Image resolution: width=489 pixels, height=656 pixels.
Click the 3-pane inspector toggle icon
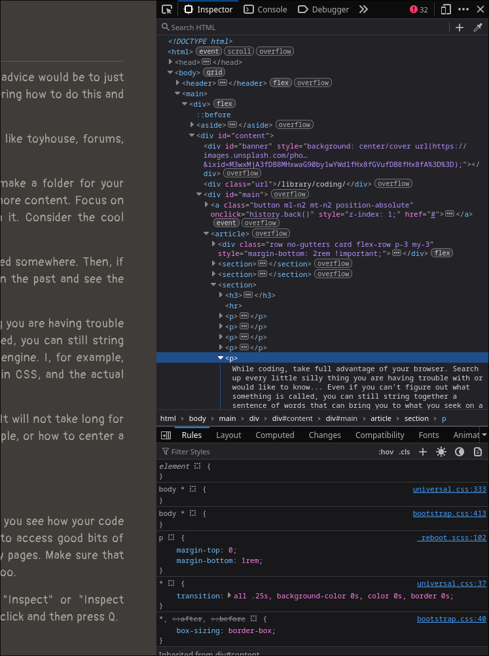tap(166, 435)
